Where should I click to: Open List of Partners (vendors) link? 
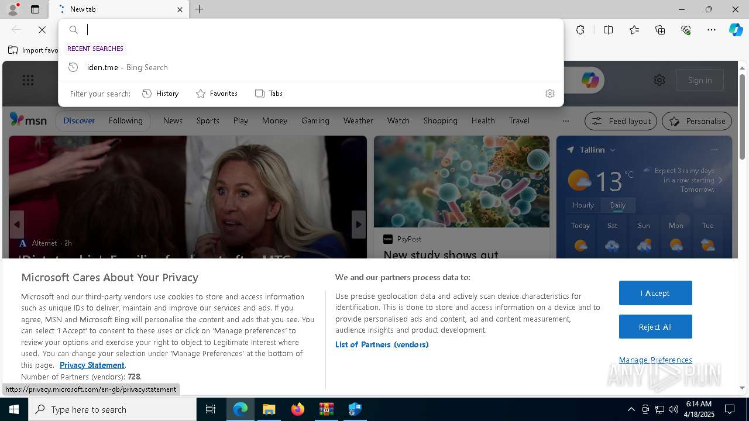pyautogui.click(x=382, y=344)
